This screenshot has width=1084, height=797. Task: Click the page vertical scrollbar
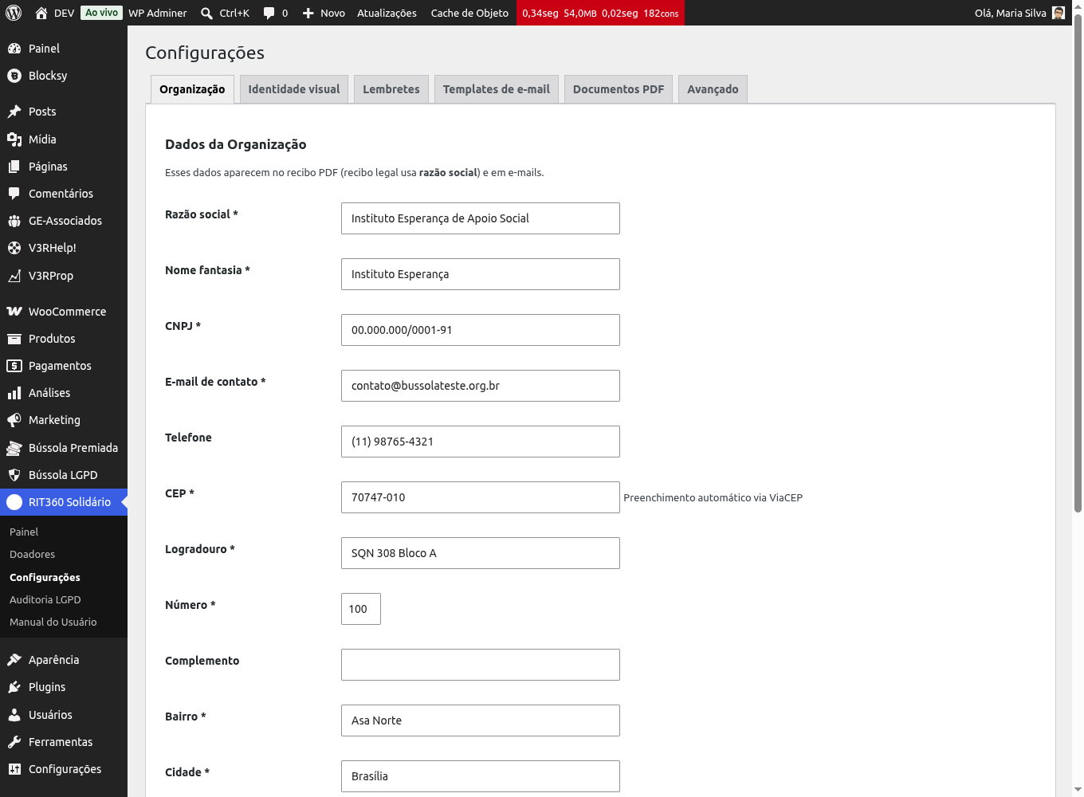point(1078,263)
